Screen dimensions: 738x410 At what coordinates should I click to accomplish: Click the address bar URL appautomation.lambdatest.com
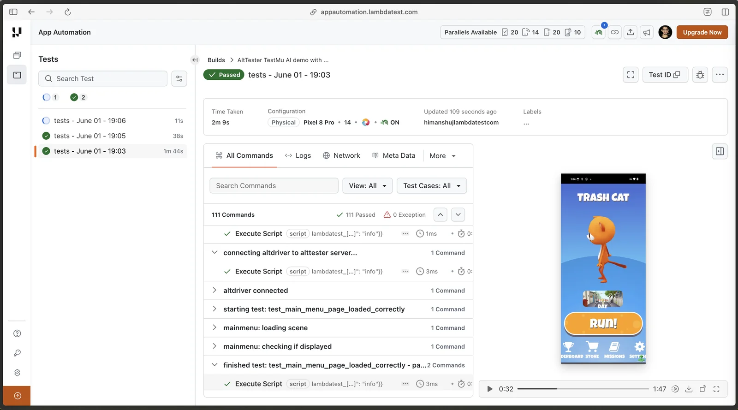369,12
